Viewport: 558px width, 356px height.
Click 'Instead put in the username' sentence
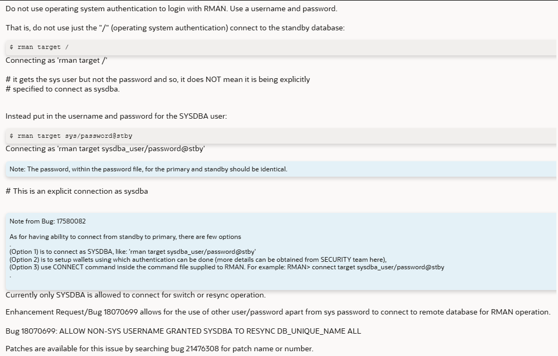[116, 116]
